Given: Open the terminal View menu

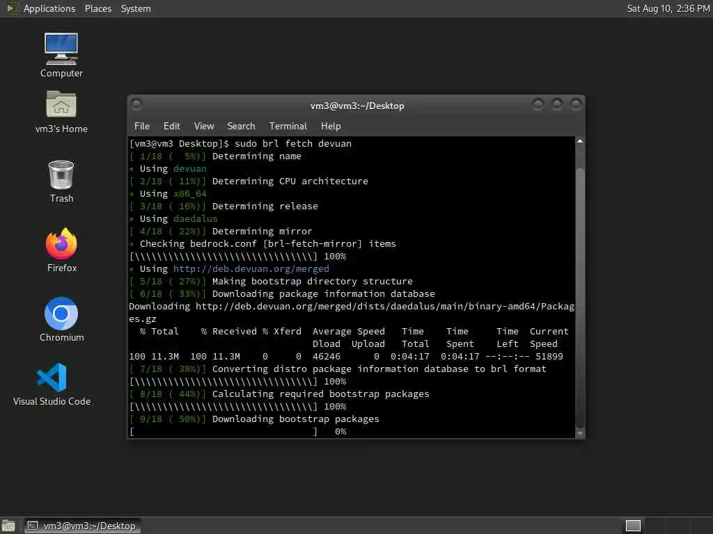Looking at the screenshot, I should [x=204, y=127].
